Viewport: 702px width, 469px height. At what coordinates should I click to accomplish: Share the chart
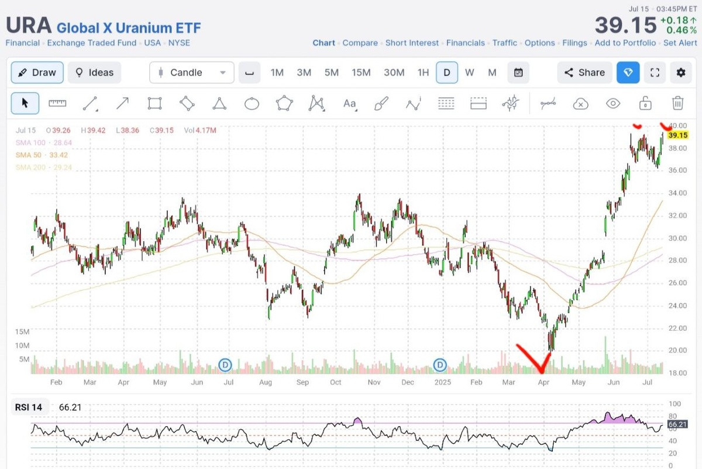(x=584, y=73)
